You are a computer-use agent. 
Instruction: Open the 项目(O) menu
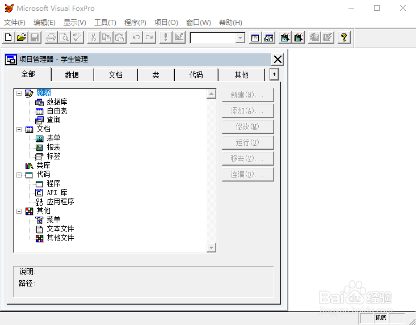pos(166,23)
